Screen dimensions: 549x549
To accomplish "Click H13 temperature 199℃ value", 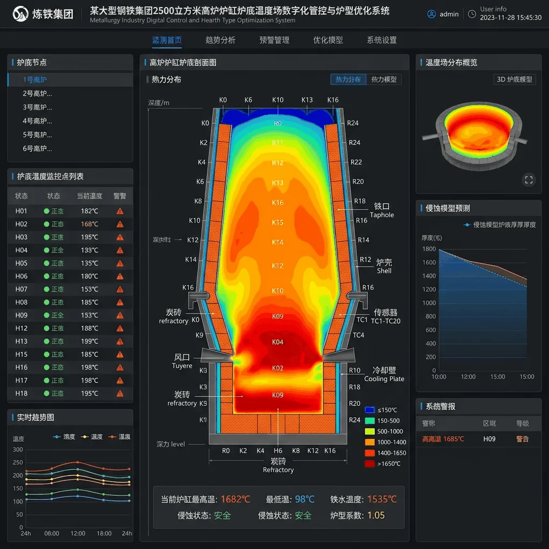I will tap(90, 341).
